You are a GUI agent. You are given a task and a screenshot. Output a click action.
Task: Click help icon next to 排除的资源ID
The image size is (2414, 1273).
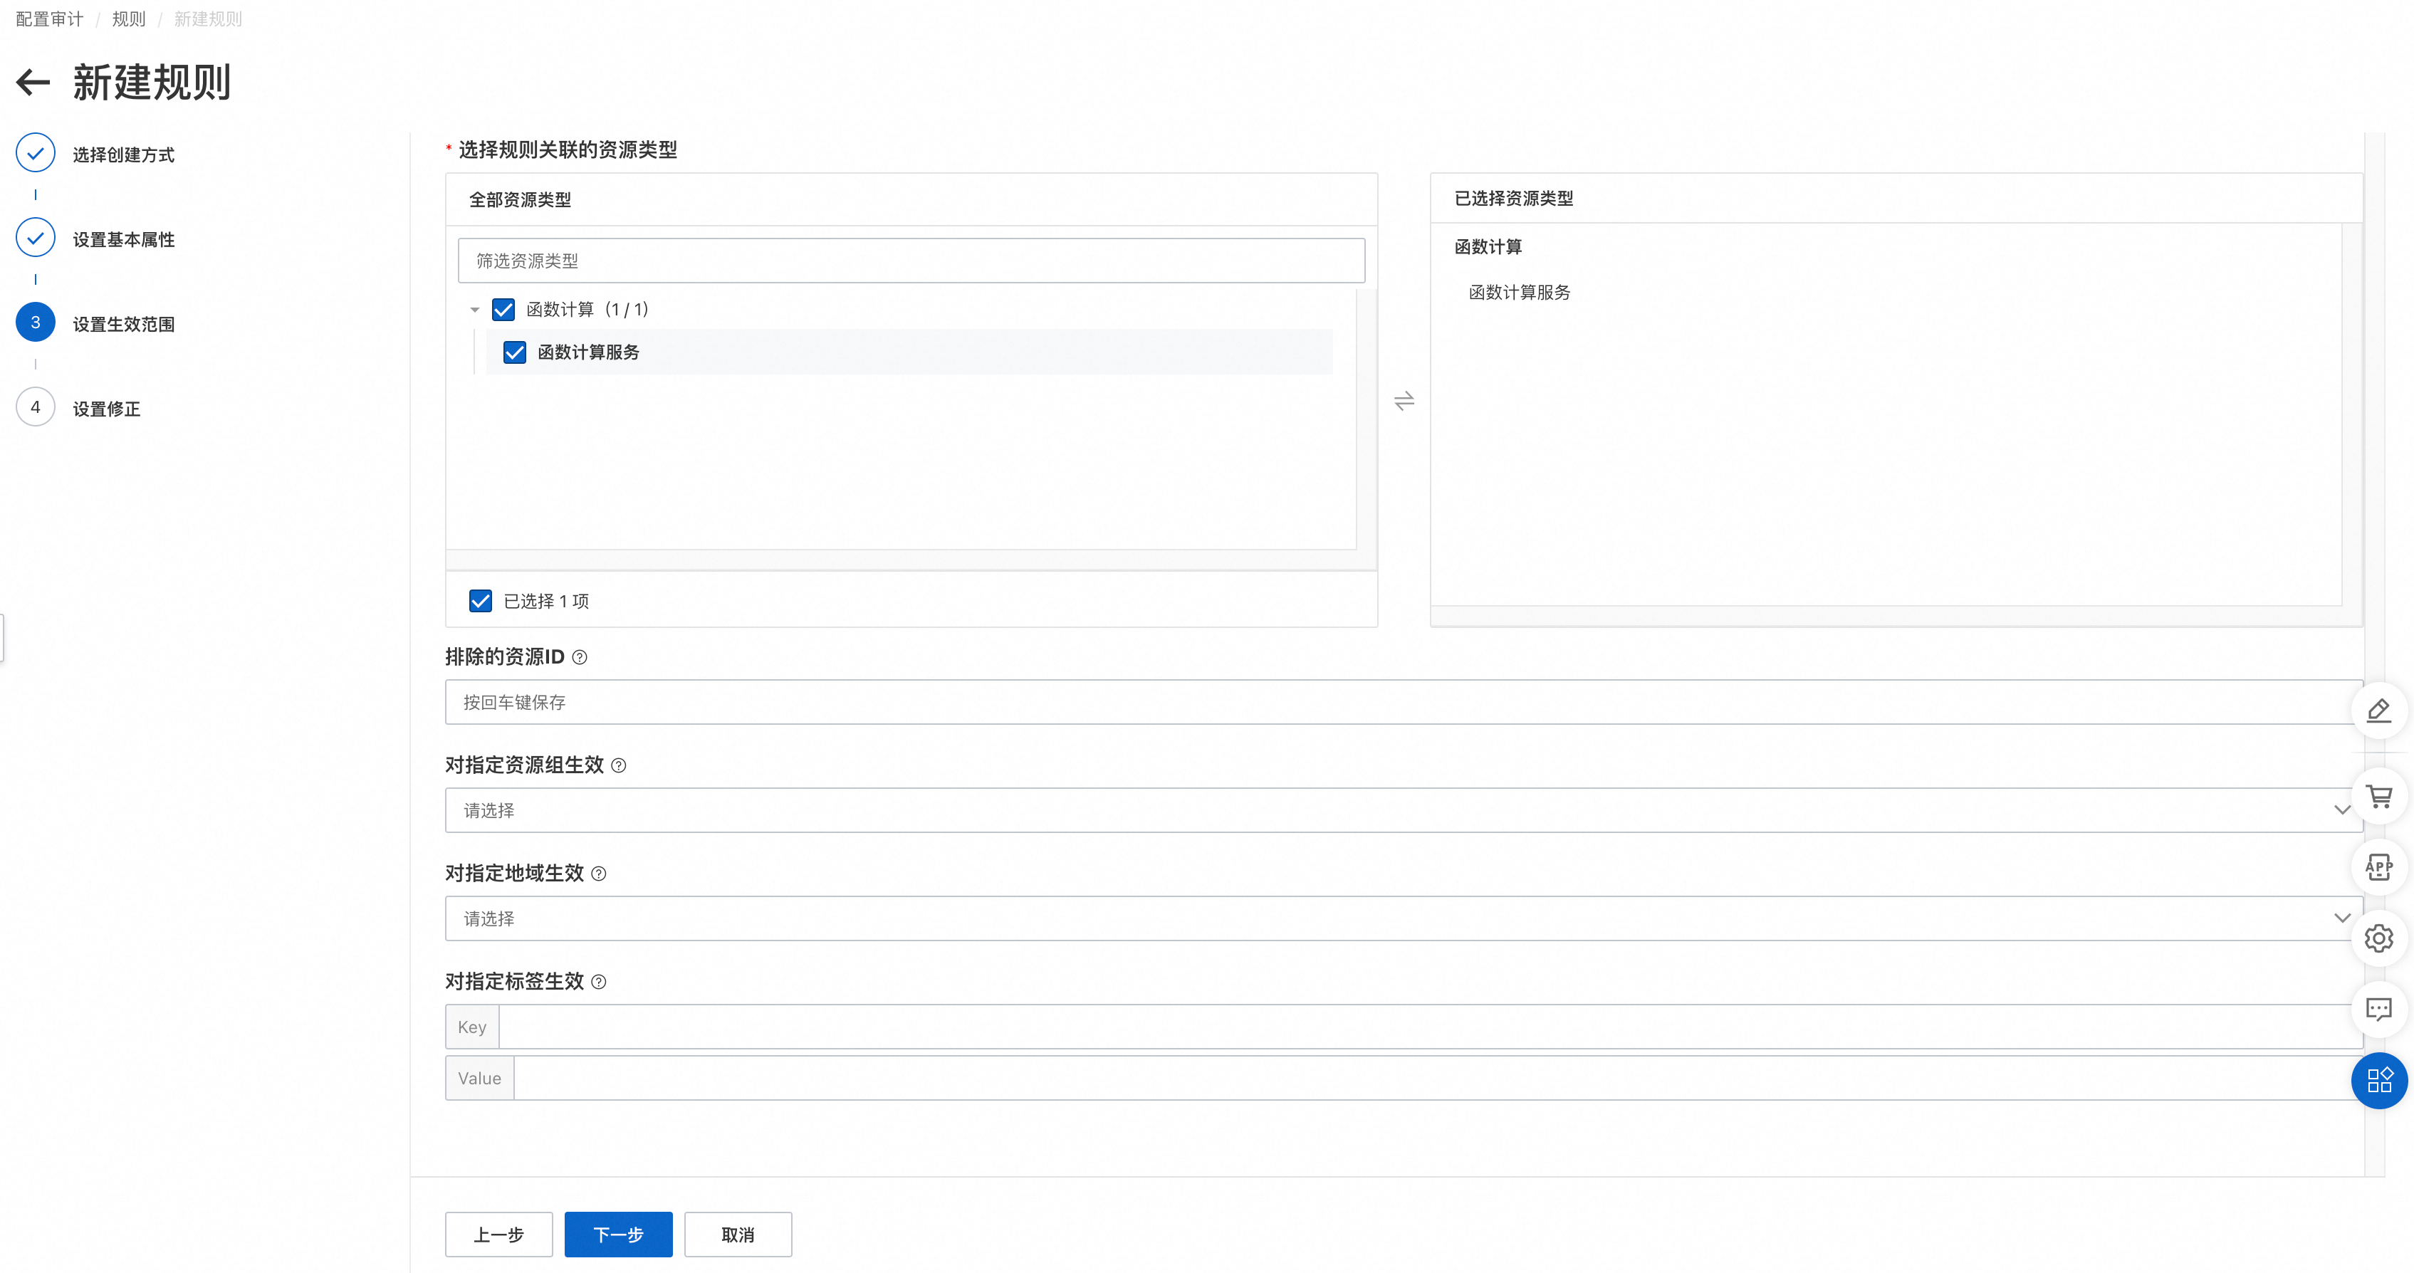click(580, 658)
